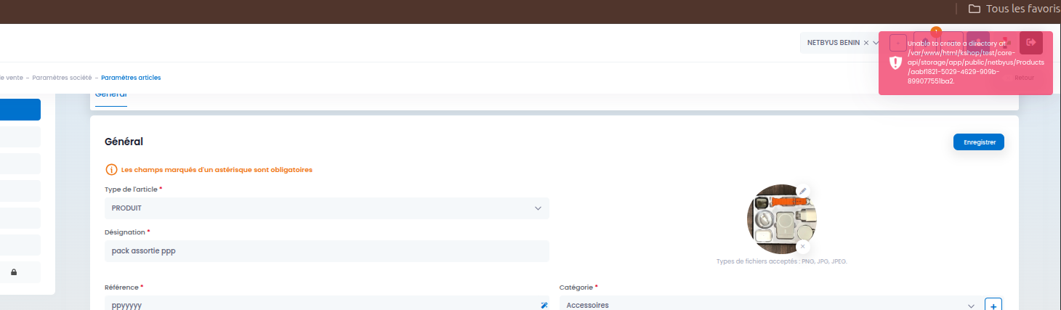The width and height of the screenshot is (1061, 310).
Task: Open the Tous les favoris bookmarks folder
Action: (1014, 9)
